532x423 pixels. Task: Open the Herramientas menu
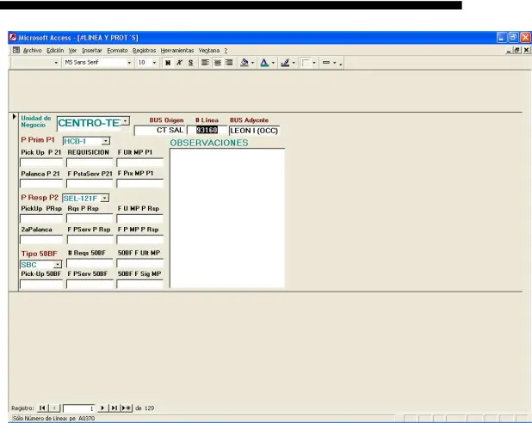pos(177,51)
